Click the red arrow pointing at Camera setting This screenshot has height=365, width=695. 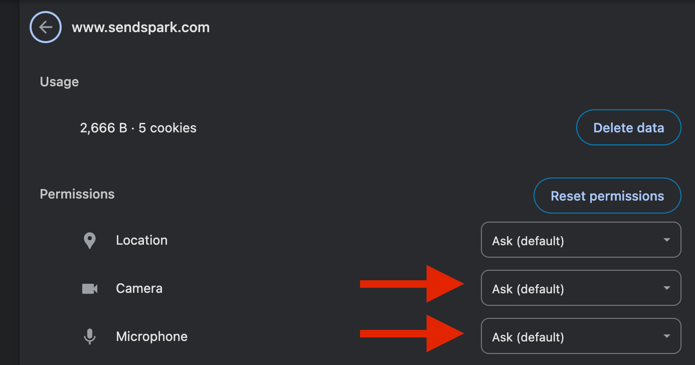412,284
